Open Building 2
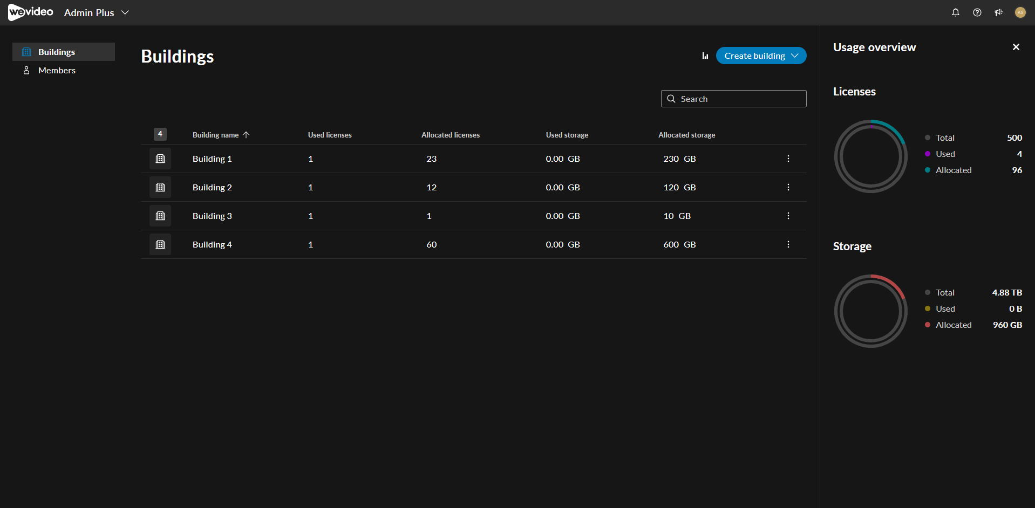The height and width of the screenshot is (508, 1035). [x=212, y=187]
